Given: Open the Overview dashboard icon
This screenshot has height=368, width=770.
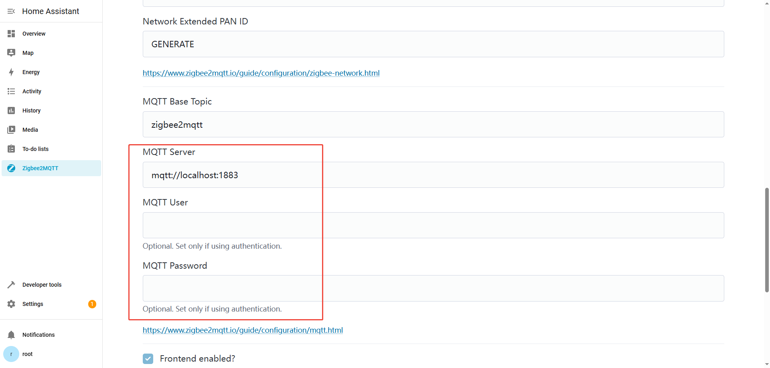Looking at the screenshot, I should (11, 34).
